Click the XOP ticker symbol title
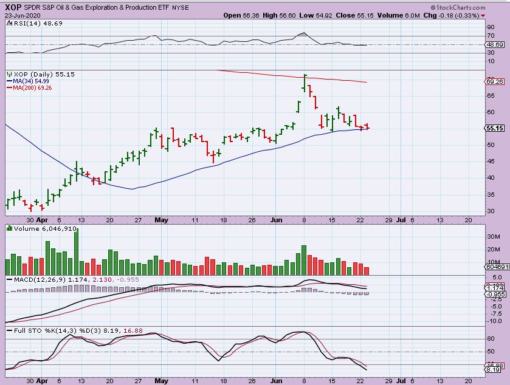Image resolution: width=510 pixels, height=385 pixels. click(13, 7)
